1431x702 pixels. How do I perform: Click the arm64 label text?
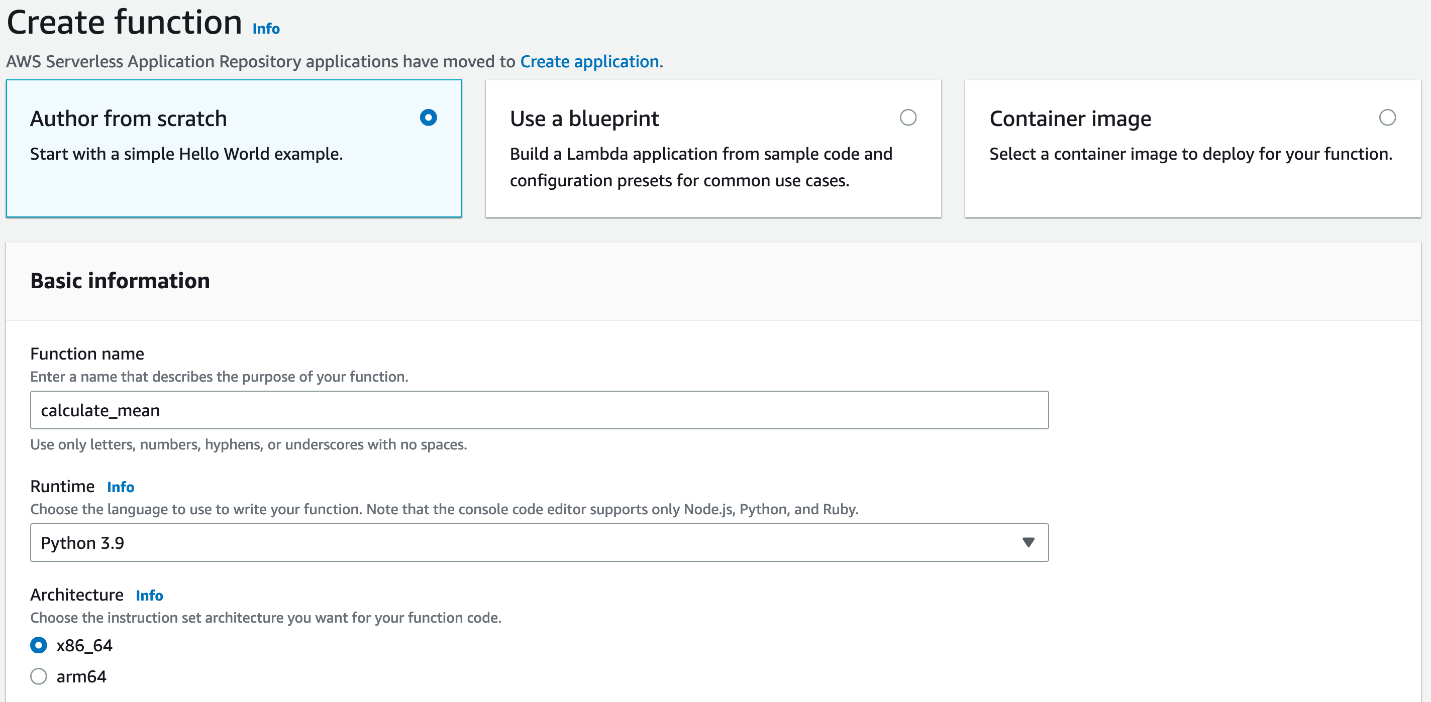81,676
